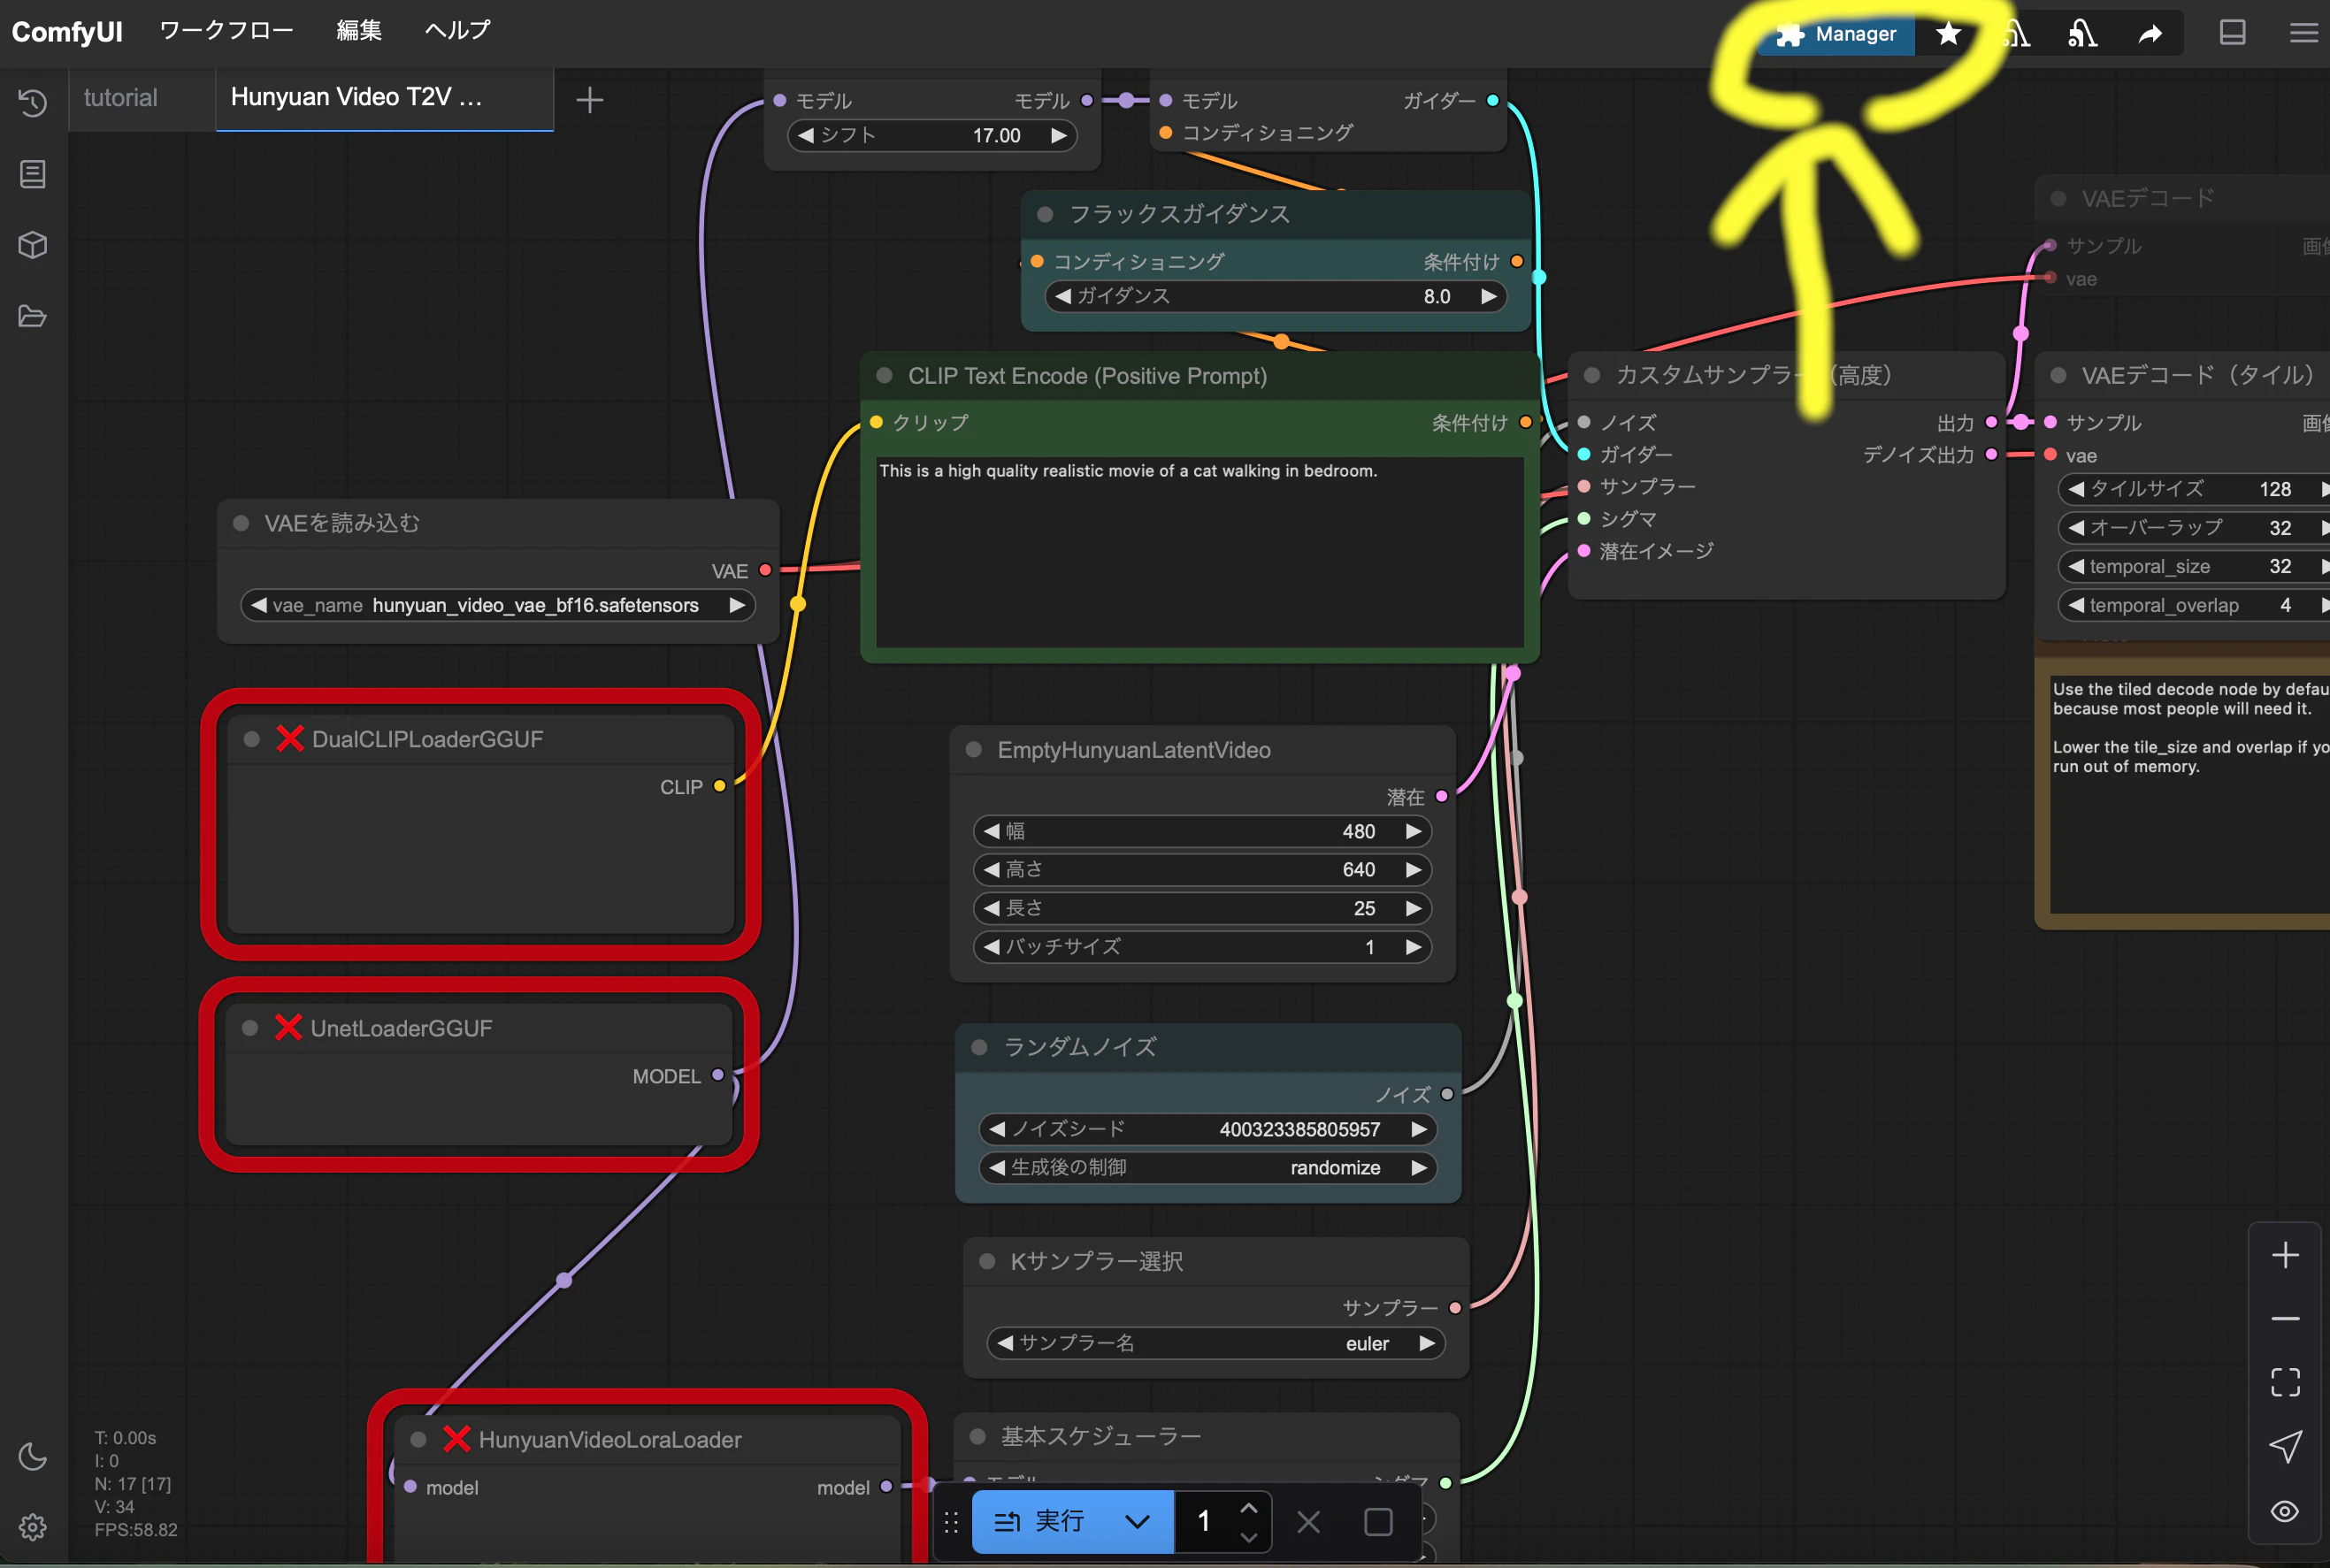Toggle dark theme moon icon
Viewport: 2330px width, 1568px height.
[32, 1456]
